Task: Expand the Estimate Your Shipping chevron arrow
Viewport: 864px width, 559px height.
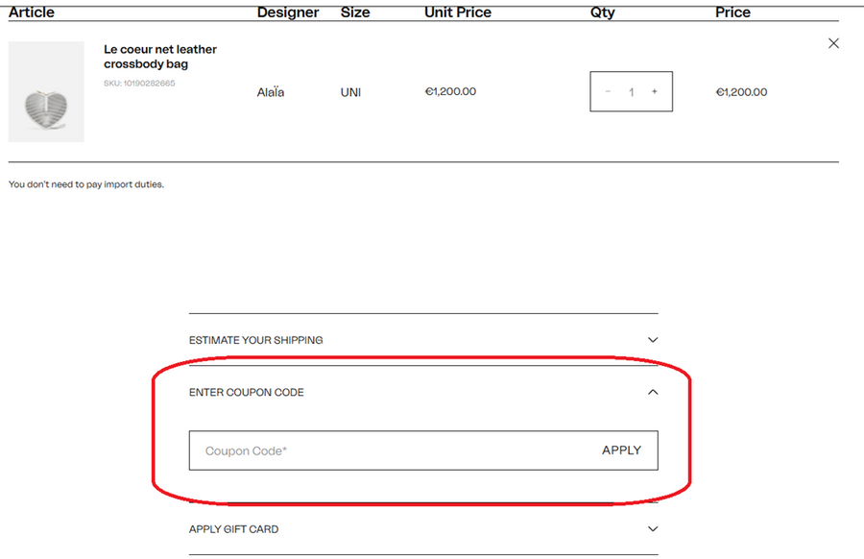Action: point(653,340)
